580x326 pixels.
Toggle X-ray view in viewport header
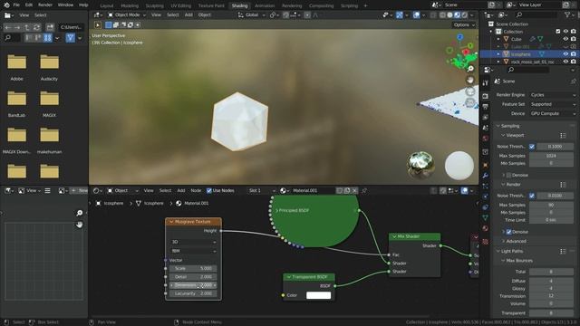tap(433, 15)
